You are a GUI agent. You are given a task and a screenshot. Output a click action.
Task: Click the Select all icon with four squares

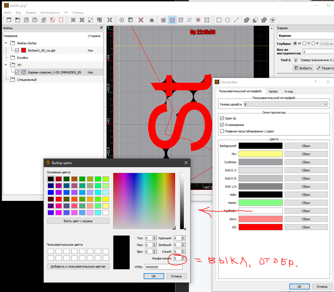point(110,20)
